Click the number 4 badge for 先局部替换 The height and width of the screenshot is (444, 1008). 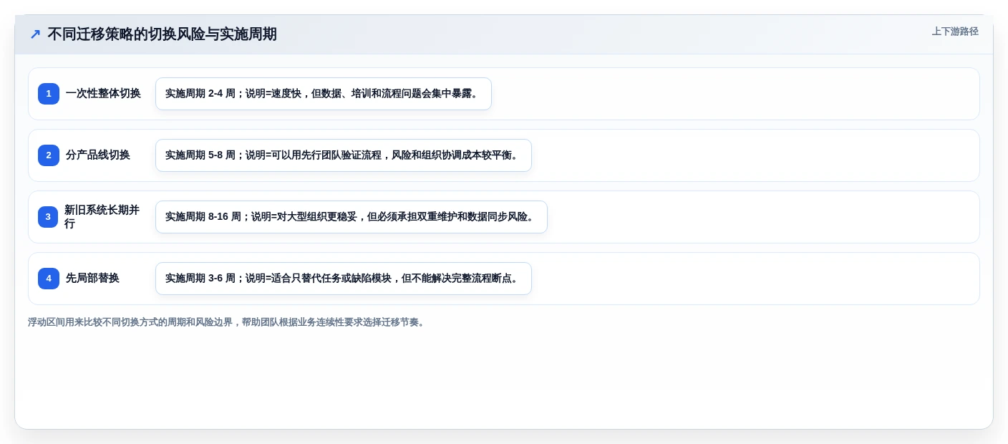click(49, 279)
